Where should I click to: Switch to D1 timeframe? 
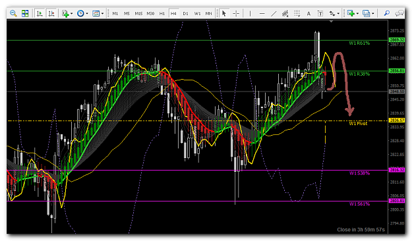(185, 13)
